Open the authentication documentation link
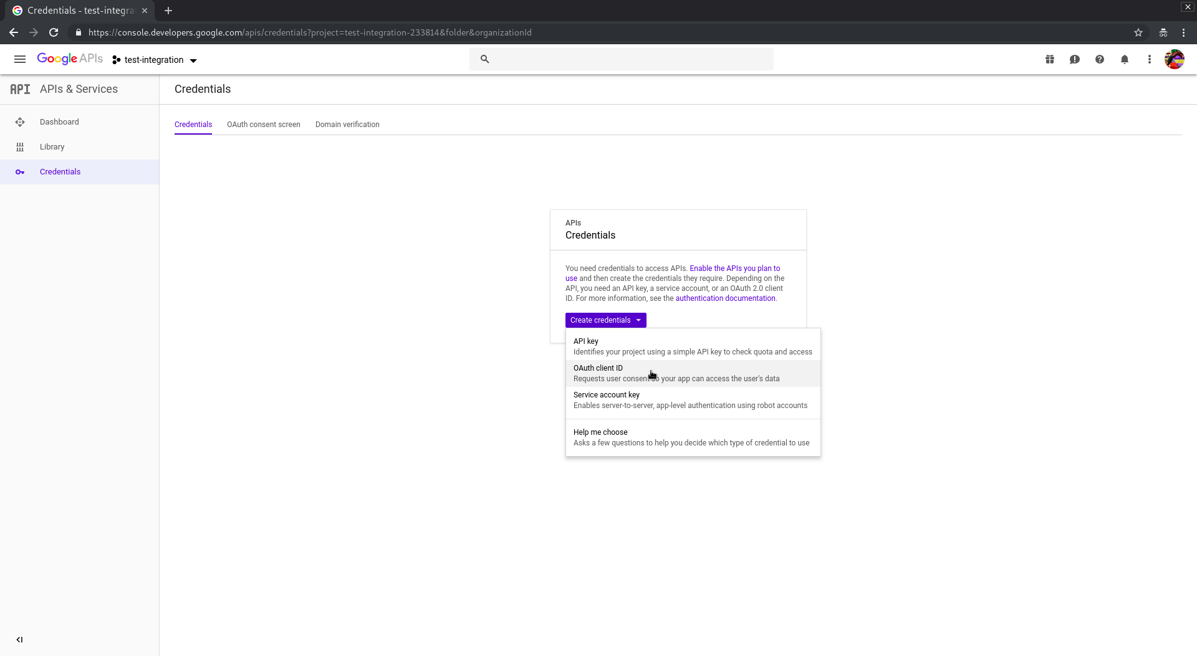Viewport: 1197px width, 656px height. [x=725, y=298]
